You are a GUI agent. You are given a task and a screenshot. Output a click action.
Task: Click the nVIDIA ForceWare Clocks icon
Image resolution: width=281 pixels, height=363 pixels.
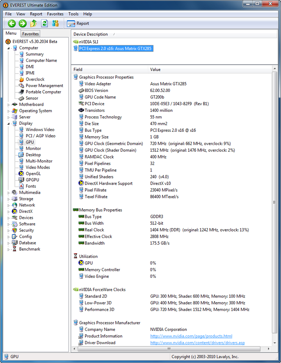(x=75, y=289)
